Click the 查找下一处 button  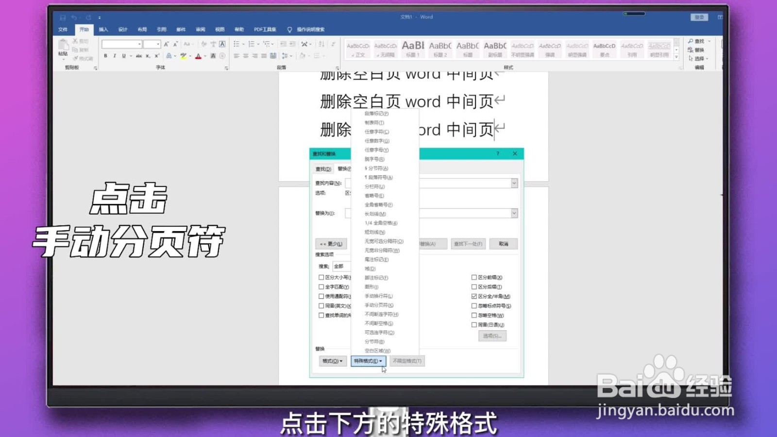[468, 244]
